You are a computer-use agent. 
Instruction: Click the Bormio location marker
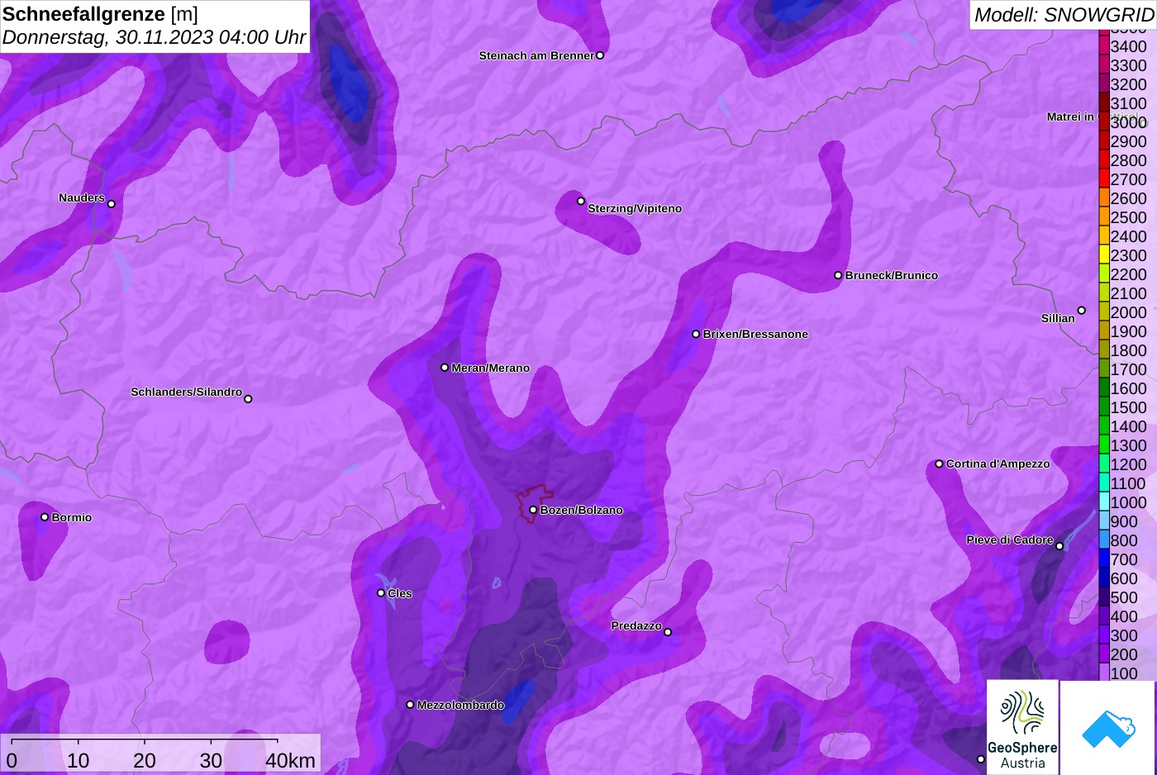point(45,517)
